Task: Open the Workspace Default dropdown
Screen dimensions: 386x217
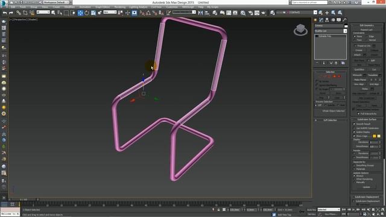Action: pos(56,2)
